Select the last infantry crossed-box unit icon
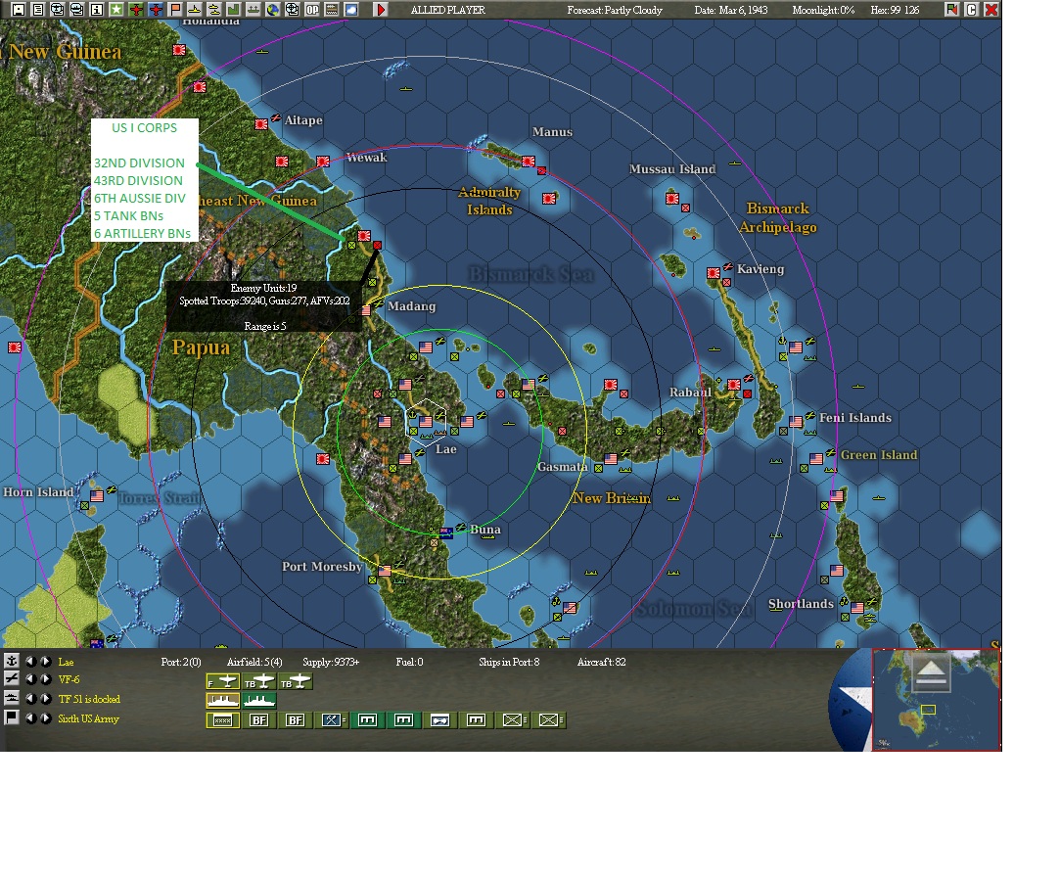 point(550,720)
